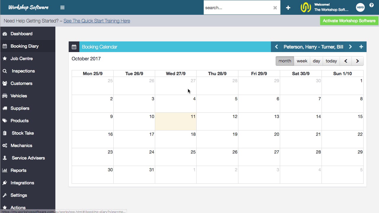The height and width of the screenshot is (213, 379).
Task: Click the Integrations plug icon
Action: pos(5,183)
